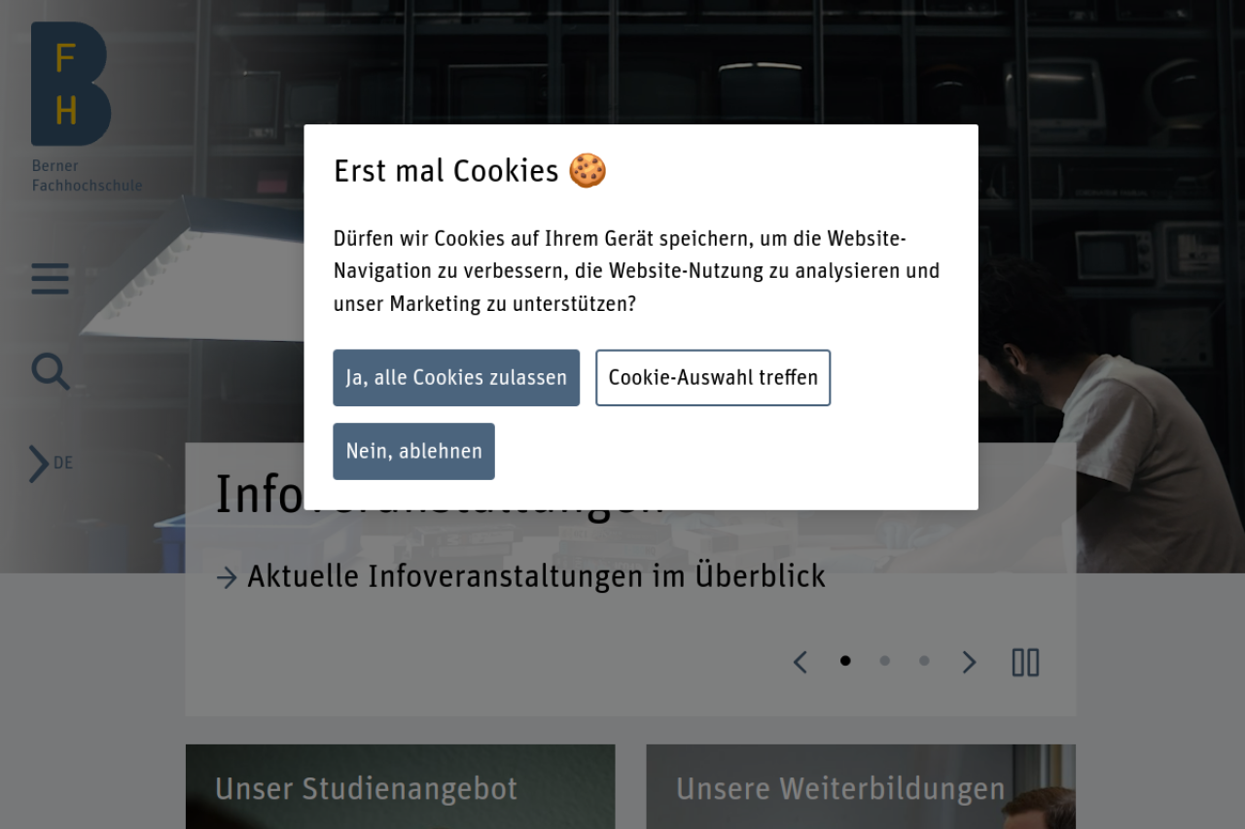Image resolution: width=1245 pixels, height=829 pixels.
Task: Open the hamburger menu icon
Action: tap(50, 278)
